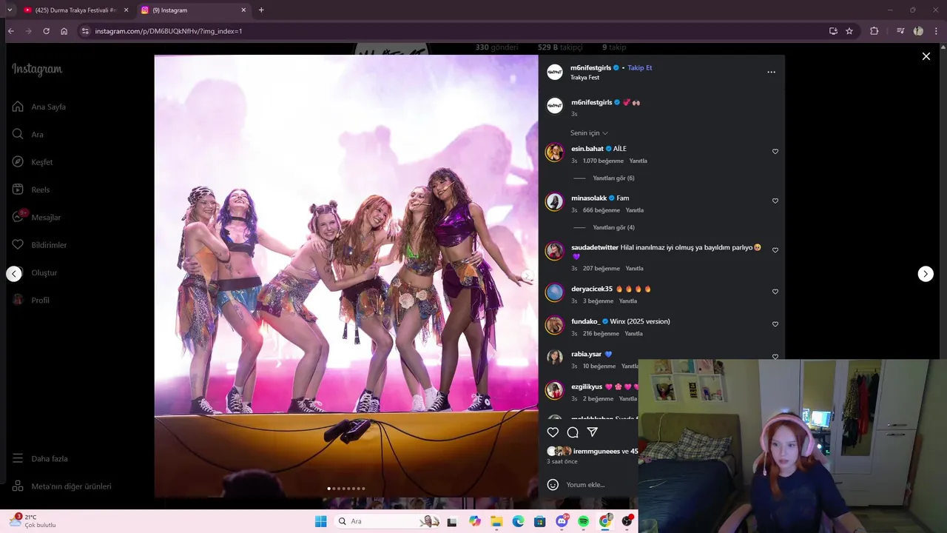Screen dimensions: 947x533
Task: Expand the Senin için comment sorting dropdown
Action: coord(589,133)
